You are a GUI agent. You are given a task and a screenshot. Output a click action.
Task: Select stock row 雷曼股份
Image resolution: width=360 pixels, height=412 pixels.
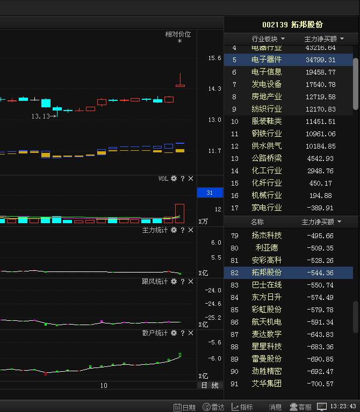click(289, 359)
